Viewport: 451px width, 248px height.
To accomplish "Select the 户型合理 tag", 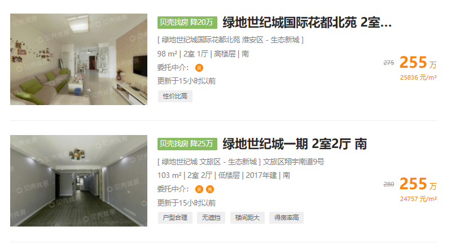I will tap(175, 217).
